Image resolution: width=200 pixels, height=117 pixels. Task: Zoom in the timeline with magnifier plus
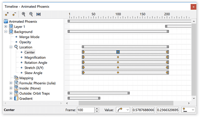[x=23, y=14]
